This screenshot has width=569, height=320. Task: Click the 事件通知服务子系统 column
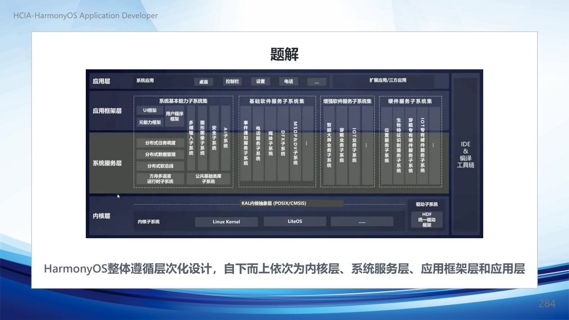point(246,144)
